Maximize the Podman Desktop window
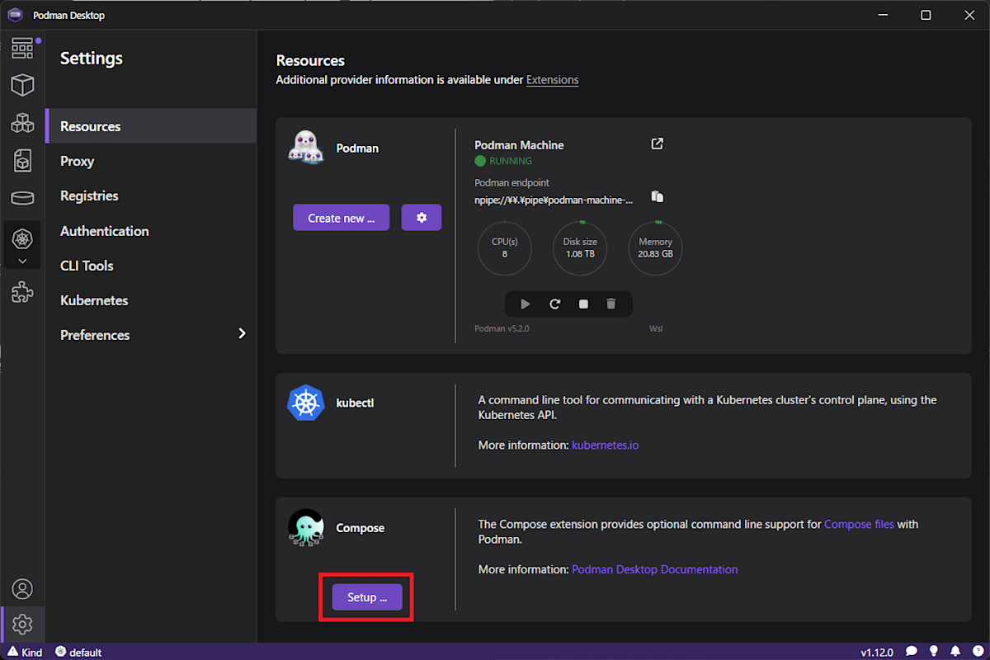 click(x=926, y=15)
